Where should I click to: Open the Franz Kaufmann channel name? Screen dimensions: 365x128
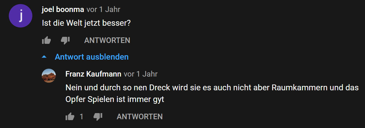point(93,74)
